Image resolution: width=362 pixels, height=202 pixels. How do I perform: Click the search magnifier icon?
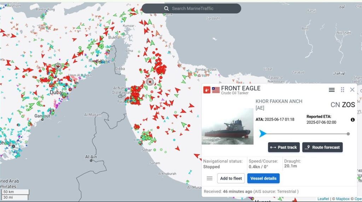[166, 8]
